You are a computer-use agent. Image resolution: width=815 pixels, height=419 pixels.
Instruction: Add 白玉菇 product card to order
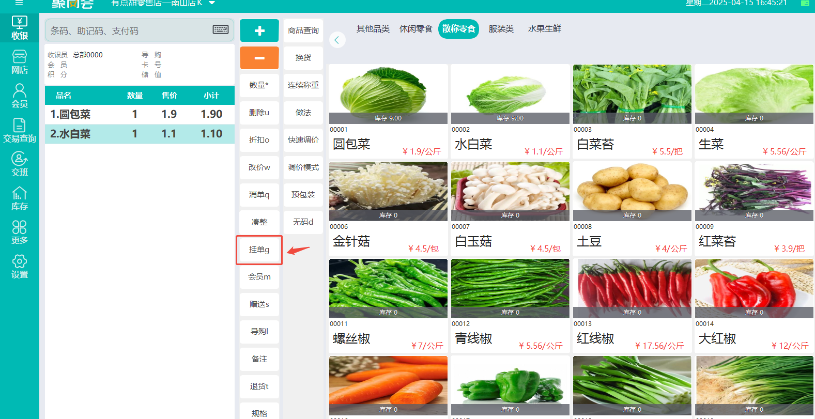pos(510,208)
